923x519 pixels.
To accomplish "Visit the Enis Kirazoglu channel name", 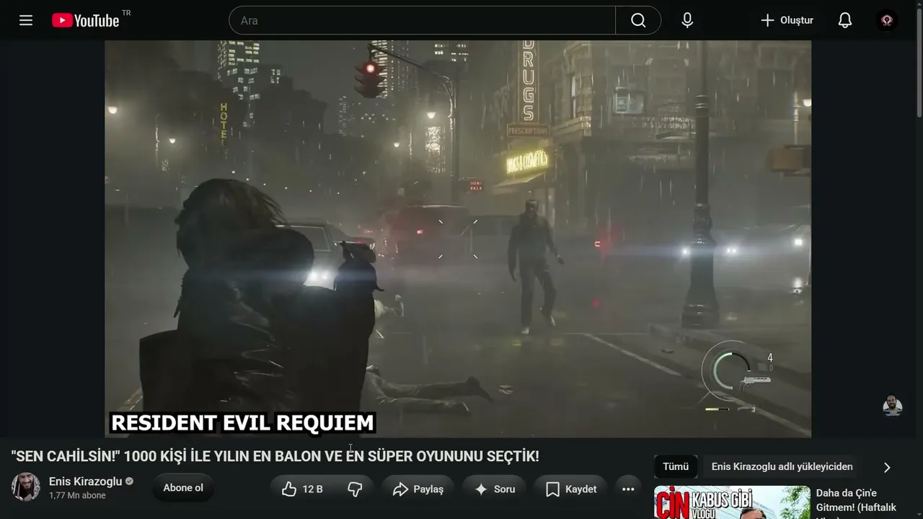I will pyautogui.click(x=85, y=481).
